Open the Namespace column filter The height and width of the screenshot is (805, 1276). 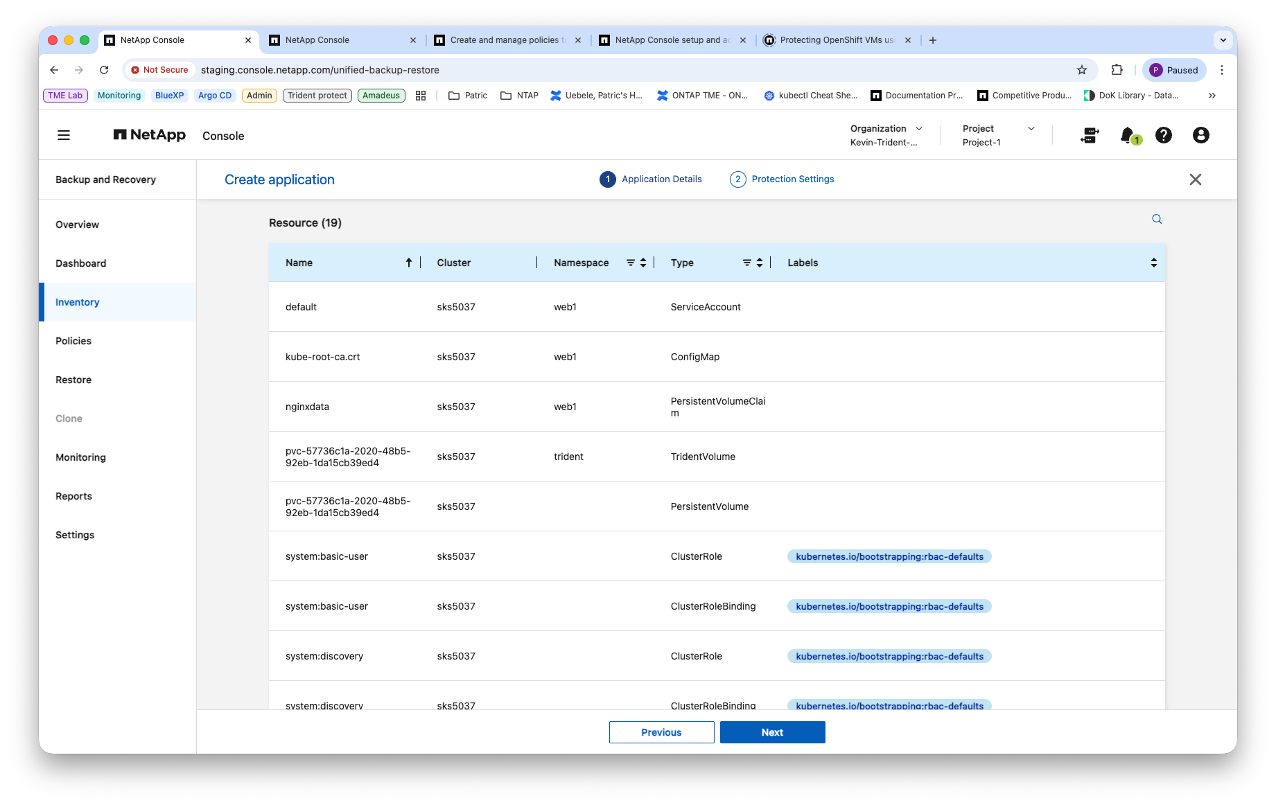tap(631, 263)
